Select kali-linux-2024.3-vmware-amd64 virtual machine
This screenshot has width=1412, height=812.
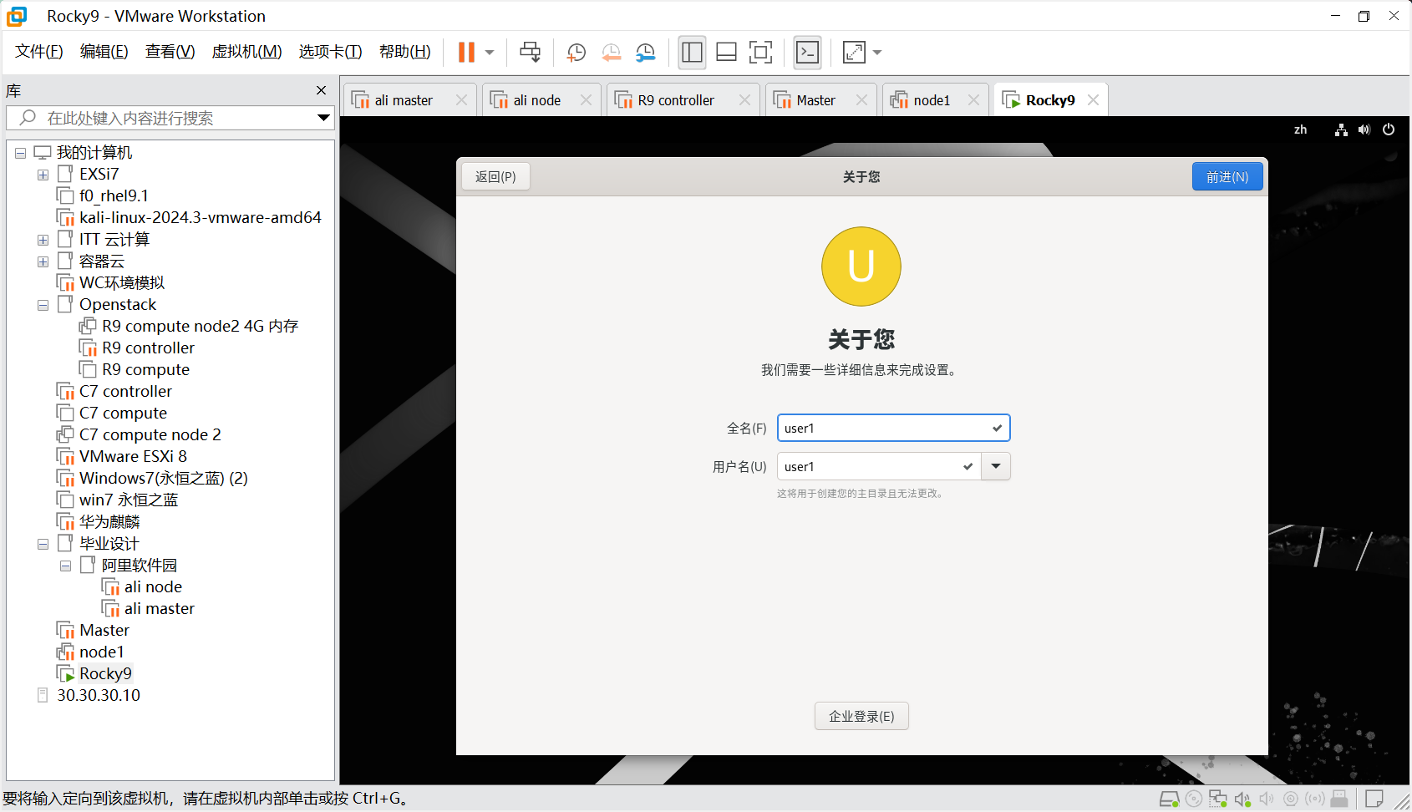201,217
